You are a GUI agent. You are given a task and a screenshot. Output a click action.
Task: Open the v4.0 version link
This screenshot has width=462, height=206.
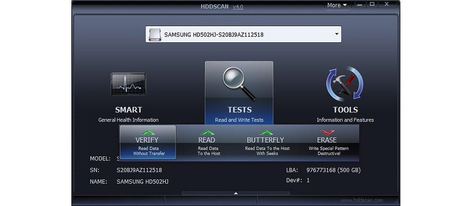point(238,7)
